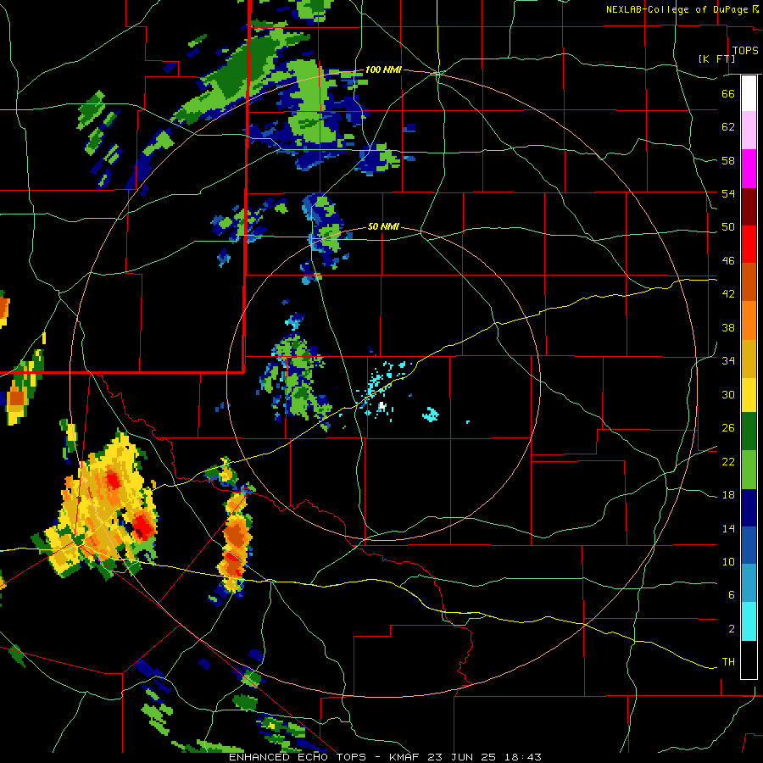Pick the light blue legend swatch
Viewport: 763px width, 763px height.
(x=749, y=584)
